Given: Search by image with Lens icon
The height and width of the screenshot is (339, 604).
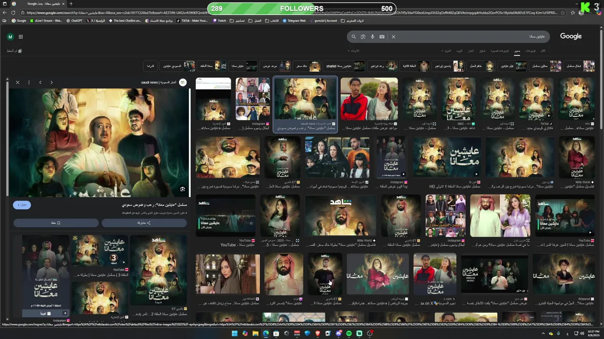Looking at the screenshot, I should click(x=363, y=36).
